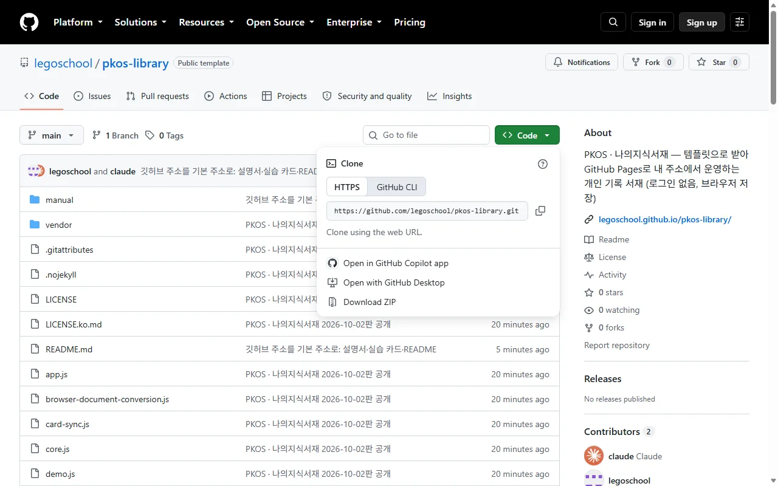The image size is (778, 486).
Task: Open the README.md file
Action: click(x=69, y=349)
